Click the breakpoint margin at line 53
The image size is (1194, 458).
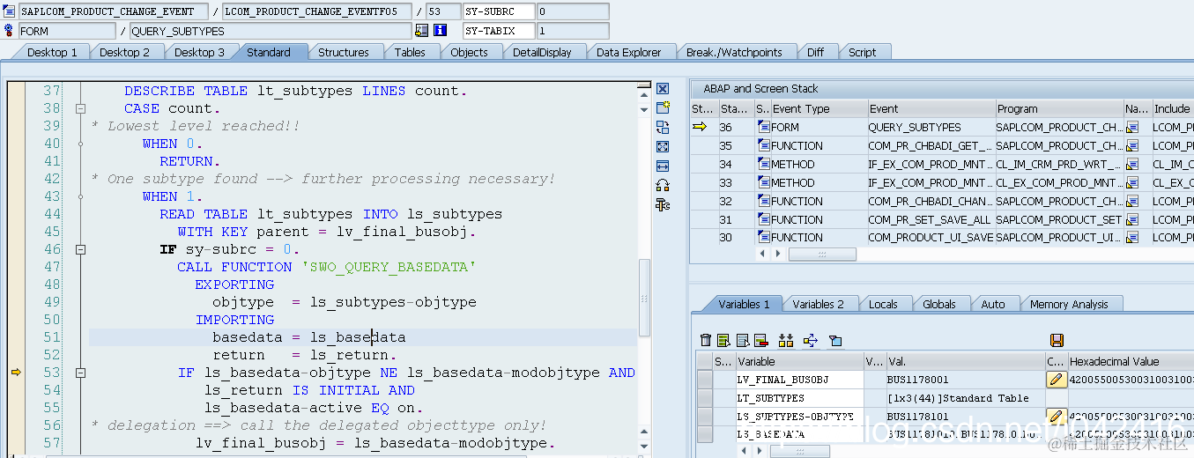tap(16, 373)
